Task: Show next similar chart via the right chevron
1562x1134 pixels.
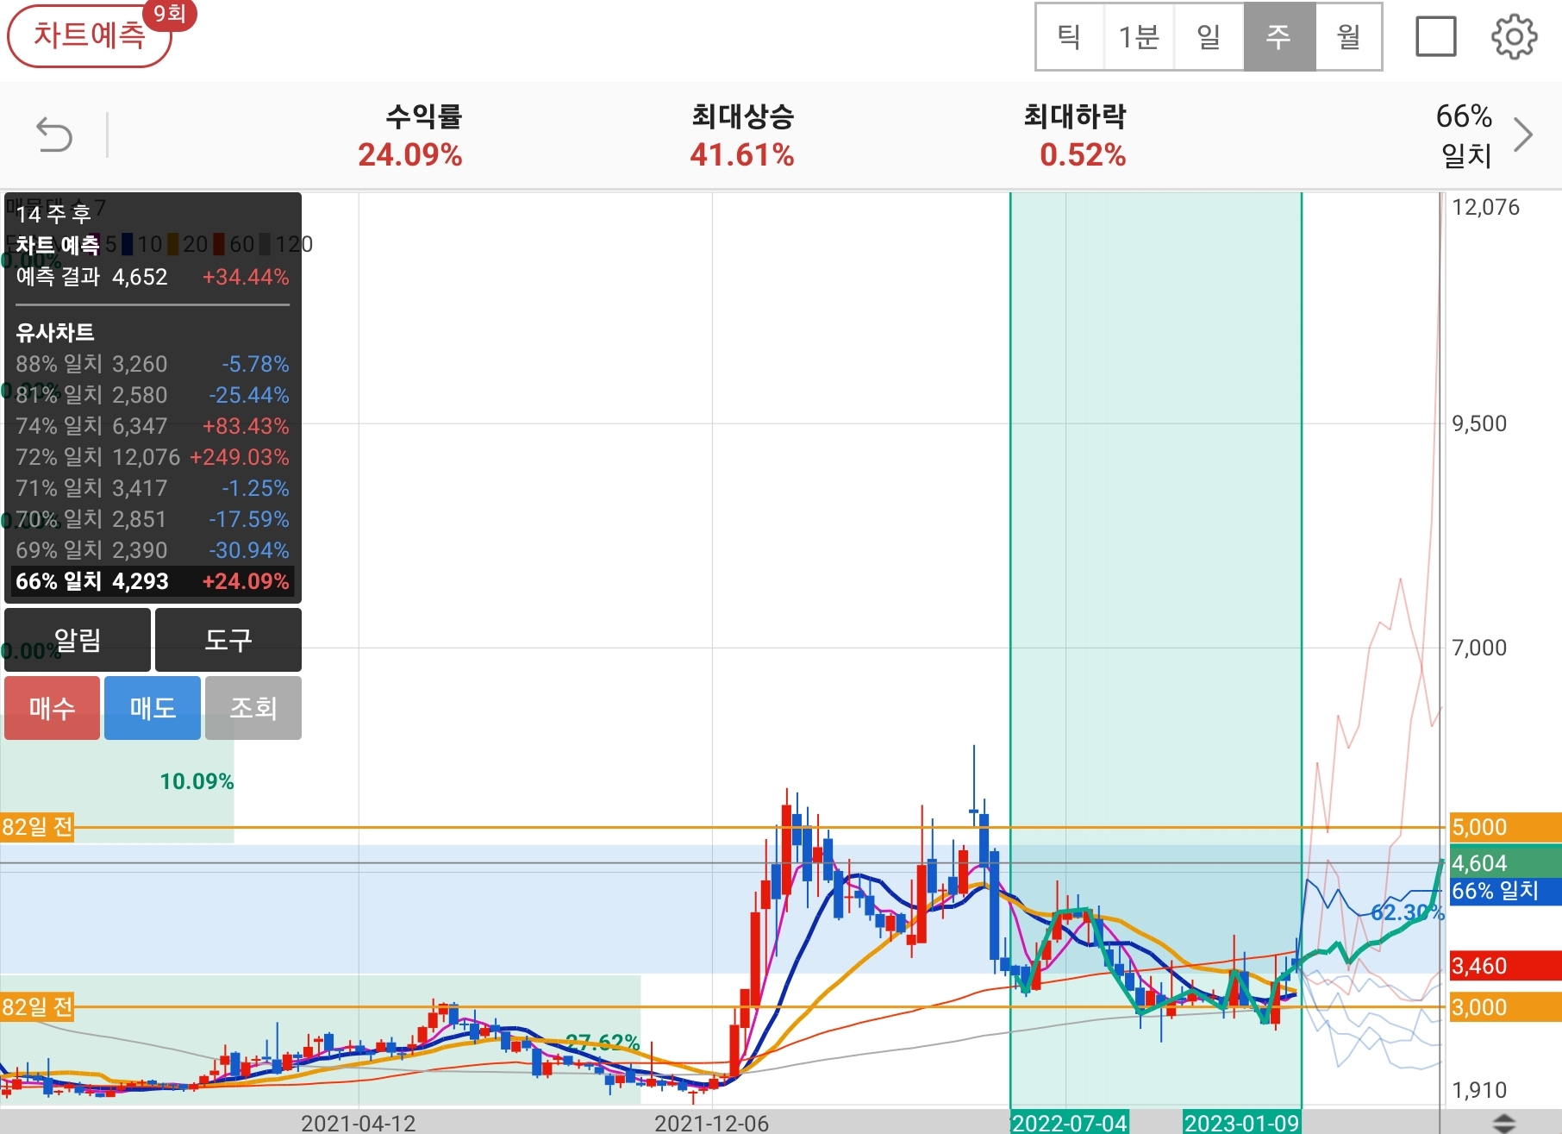Action: [x=1524, y=135]
